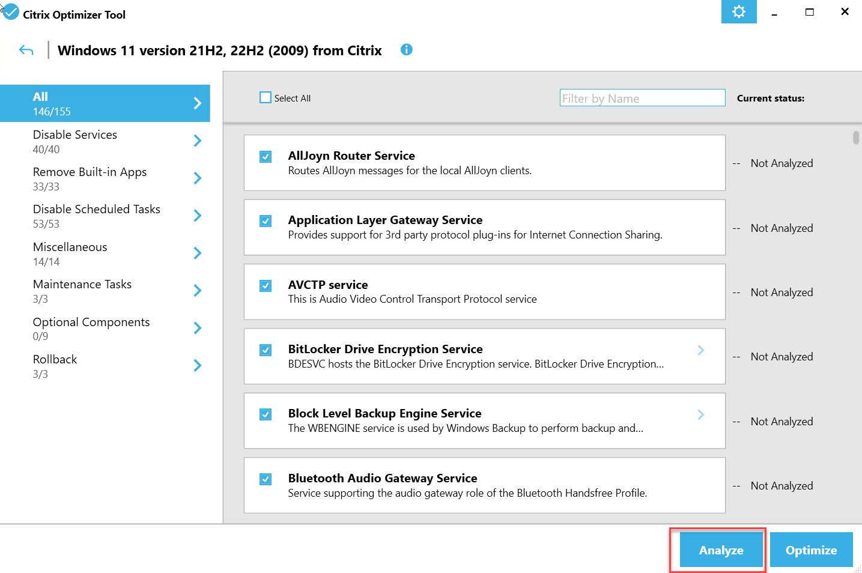Image resolution: width=862 pixels, height=573 pixels.
Task: Open the Maintenance Tasks category
Action: point(82,291)
